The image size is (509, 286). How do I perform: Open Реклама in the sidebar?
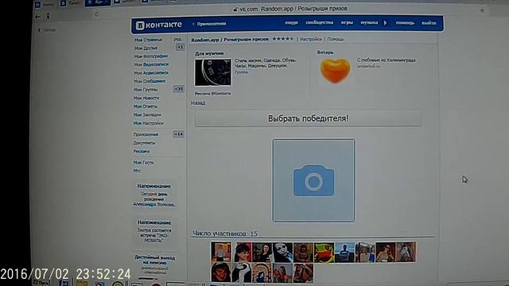(x=142, y=152)
